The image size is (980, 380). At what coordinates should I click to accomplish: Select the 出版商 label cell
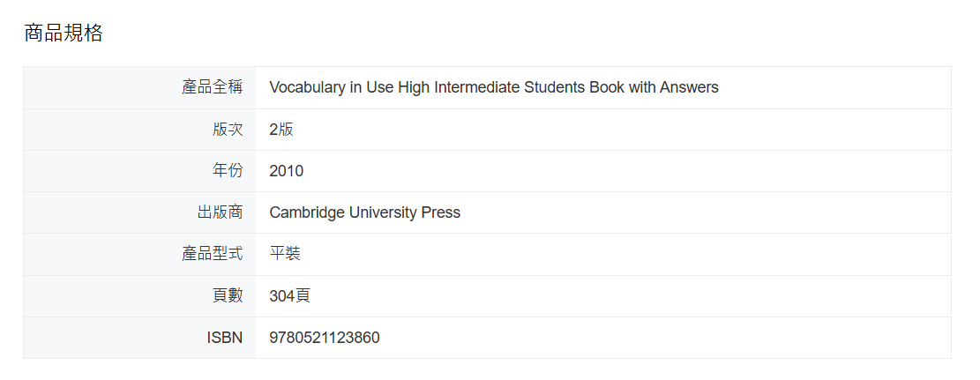click(x=139, y=212)
